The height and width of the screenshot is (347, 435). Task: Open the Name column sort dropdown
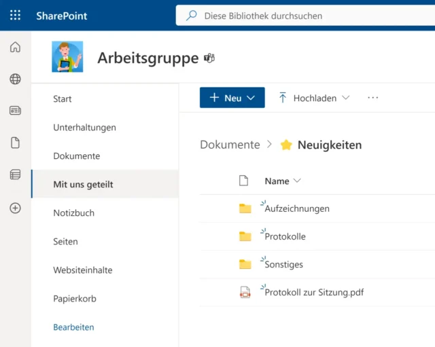(x=282, y=181)
